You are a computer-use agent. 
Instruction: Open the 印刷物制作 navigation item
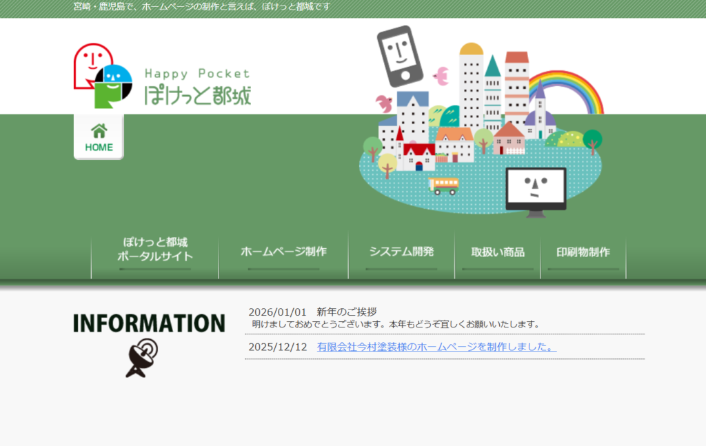583,252
